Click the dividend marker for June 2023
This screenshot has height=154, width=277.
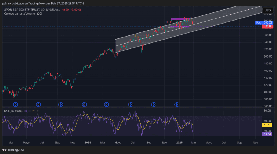pos(38,104)
